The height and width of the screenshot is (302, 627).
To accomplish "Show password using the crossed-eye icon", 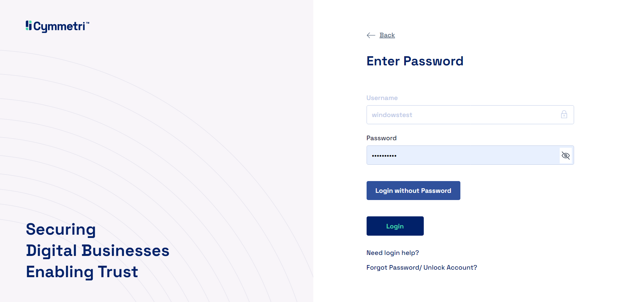I will point(566,156).
